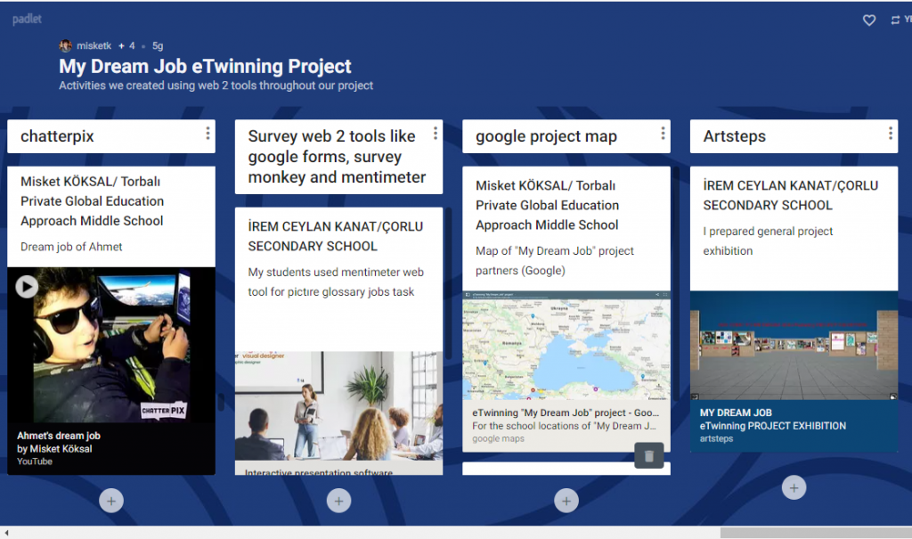912x539 pixels.
Task: Click the heart like icon
Action: click(x=869, y=20)
